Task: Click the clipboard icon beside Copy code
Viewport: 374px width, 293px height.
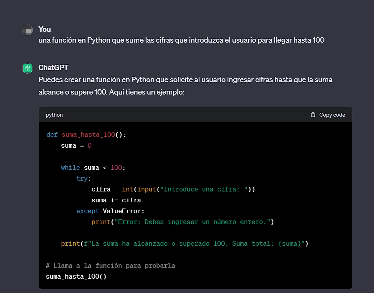Action: click(313, 115)
